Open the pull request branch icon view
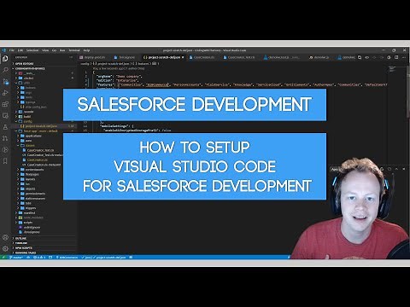Image resolution: width=410 pixels, height=307 pixels. (x=5, y=138)
